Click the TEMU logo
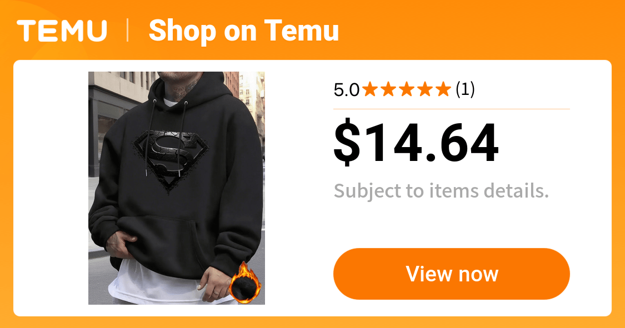This screenshot has width=625, height=328. [x=62, y=31]
